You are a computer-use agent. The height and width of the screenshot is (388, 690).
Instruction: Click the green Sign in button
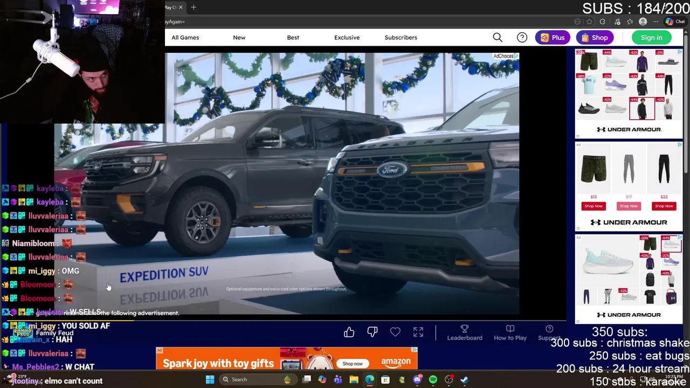(651, 37)
